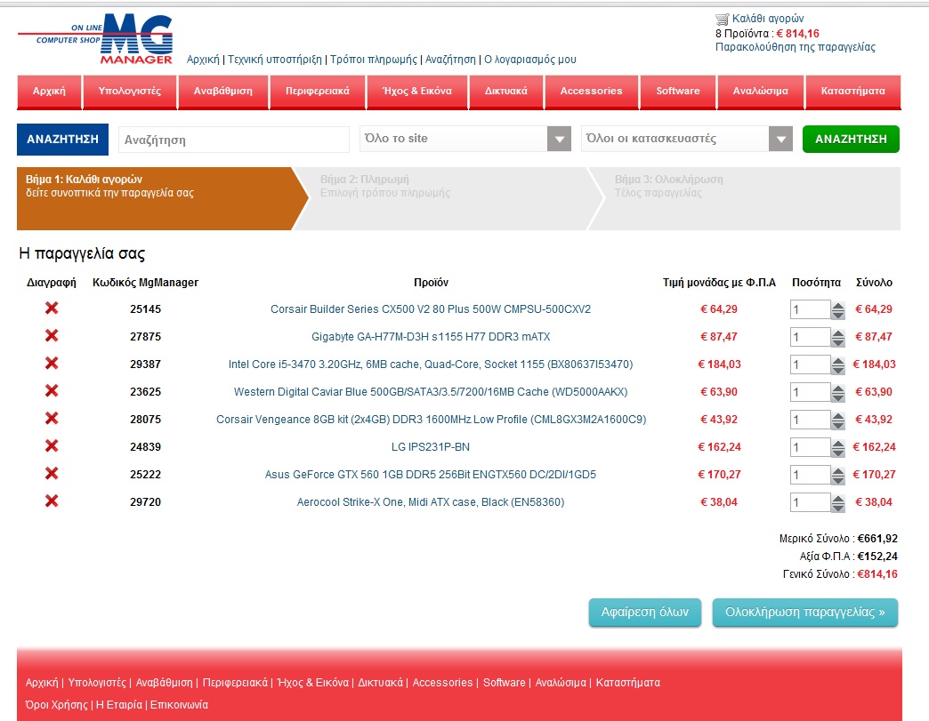This screenshot has width=929, height=721.
Task: Open the Αρχική red navigation tab
Action: [49, 92]
